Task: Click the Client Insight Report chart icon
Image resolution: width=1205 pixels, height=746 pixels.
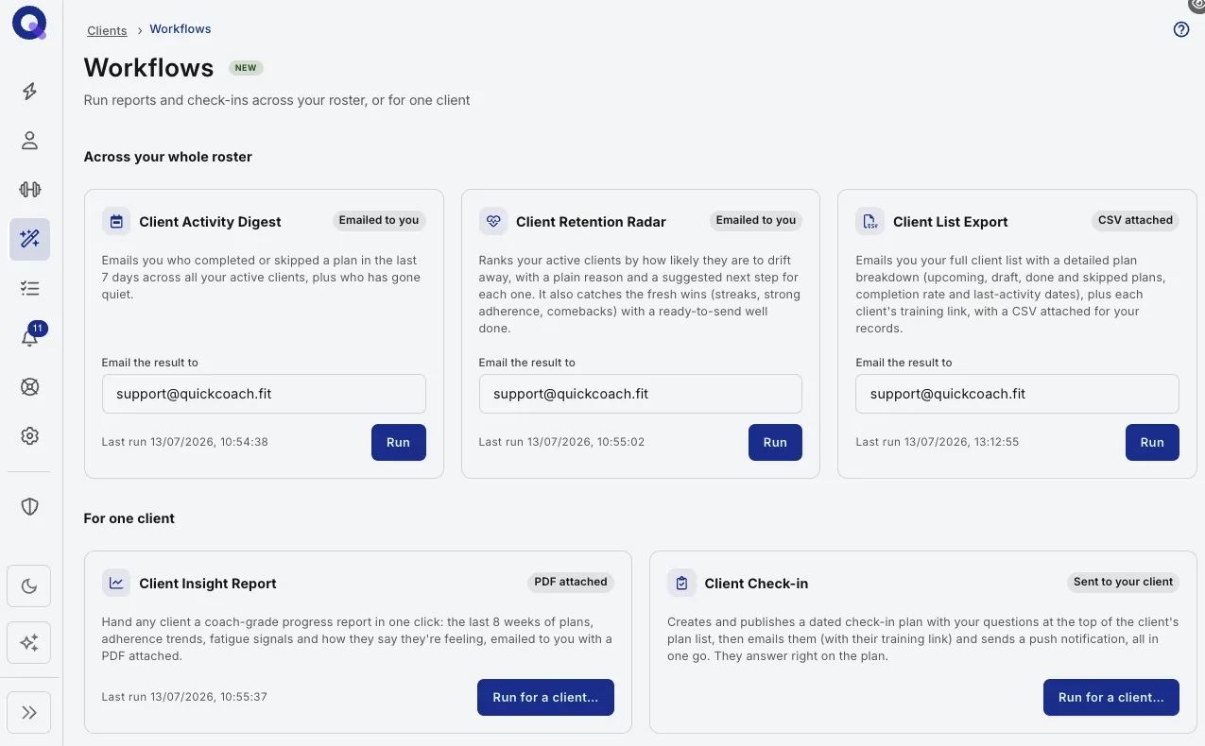Action: tap(116, 583)
